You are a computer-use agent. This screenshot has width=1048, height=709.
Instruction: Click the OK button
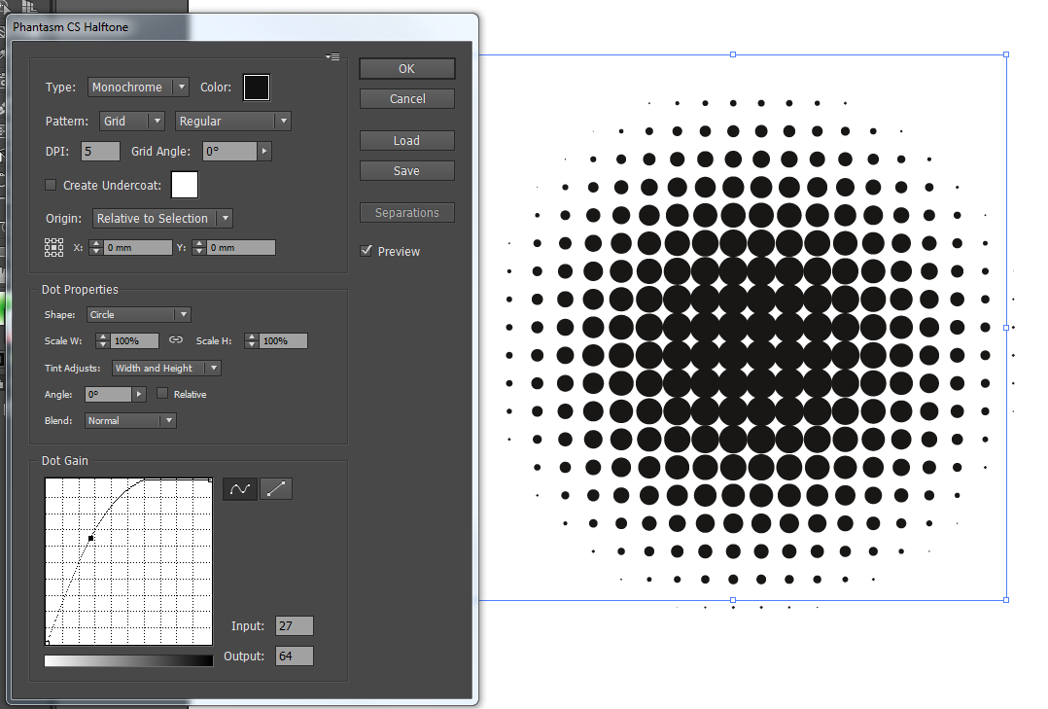point(407,69)
